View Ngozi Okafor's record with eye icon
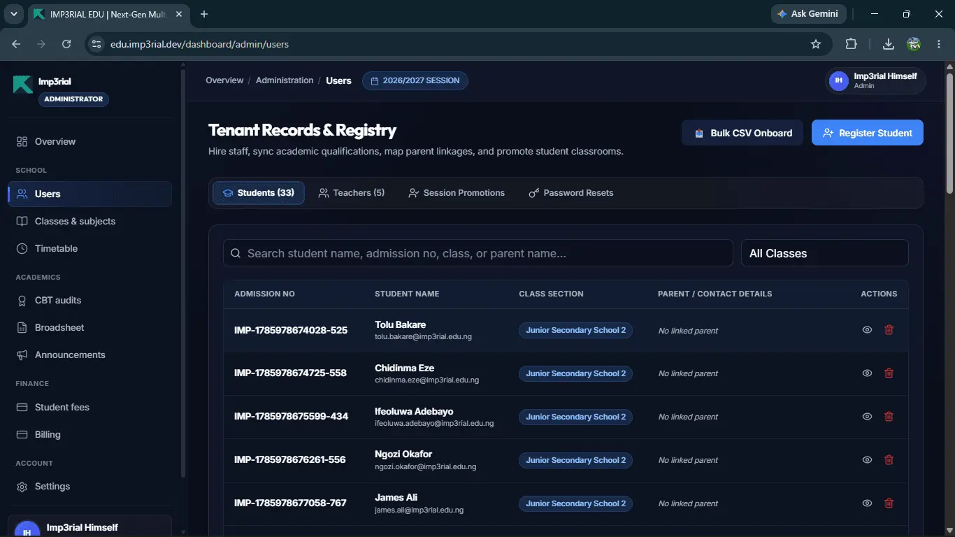955x537 pixels. click(x=867, y=460)
